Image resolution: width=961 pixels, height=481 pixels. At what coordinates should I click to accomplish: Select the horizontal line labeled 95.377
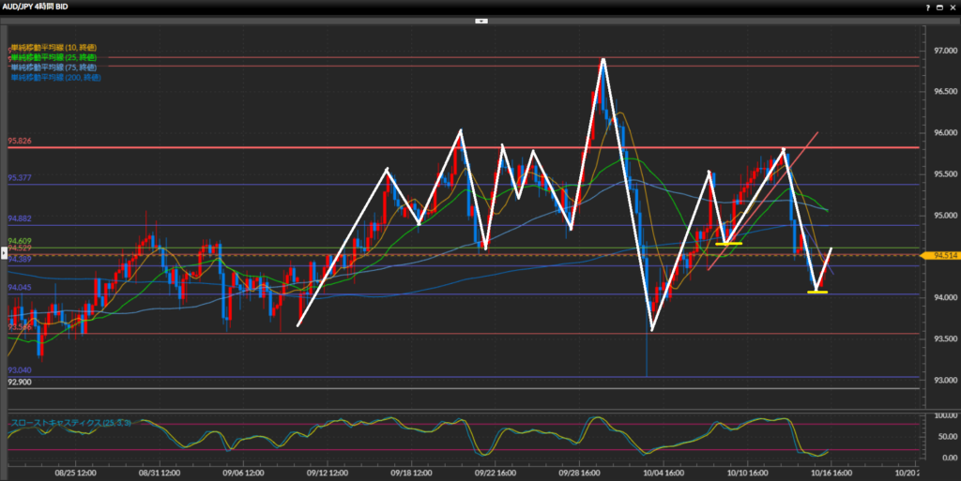[x=20, y=177]
